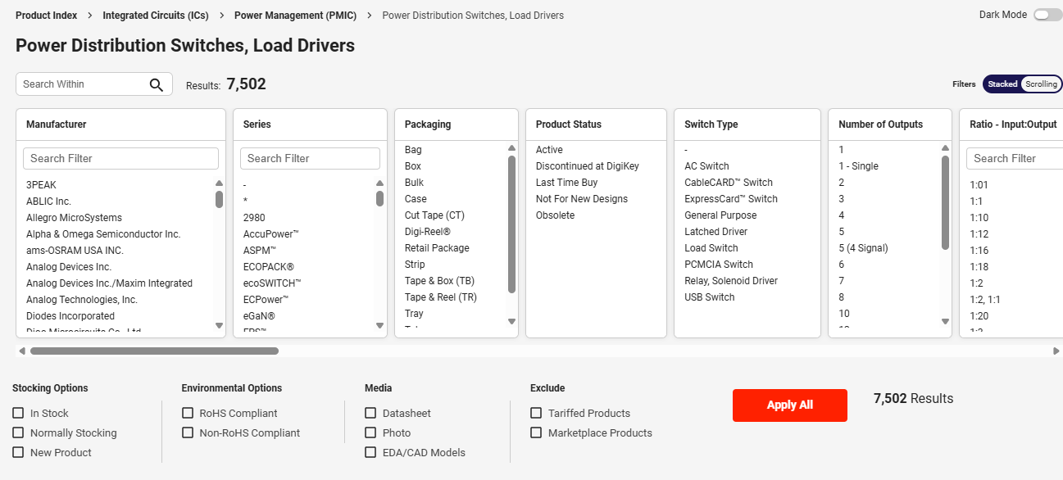
Task: Click the Manufacturer list scroll-up arrow
Action: coord(219,183)
